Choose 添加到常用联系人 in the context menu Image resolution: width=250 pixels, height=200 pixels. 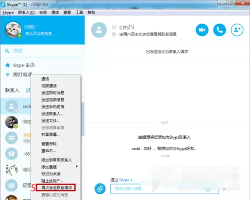point(56,160)
